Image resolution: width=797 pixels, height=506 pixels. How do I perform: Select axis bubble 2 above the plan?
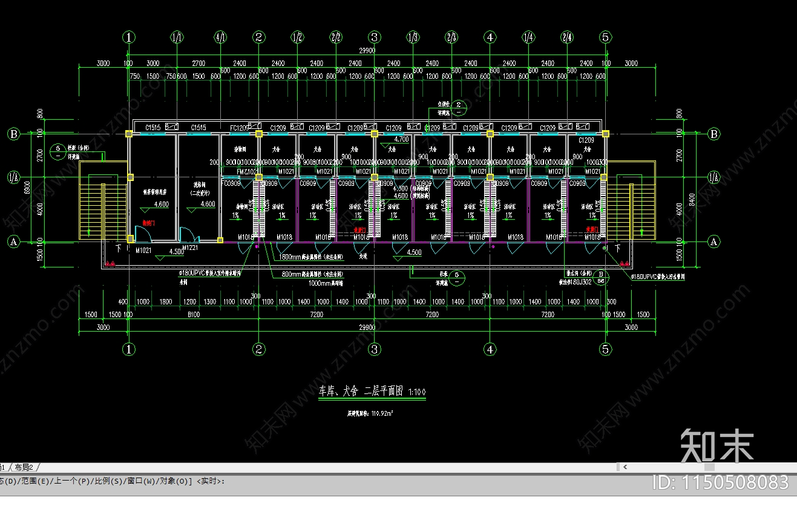[x=259, y=37]
